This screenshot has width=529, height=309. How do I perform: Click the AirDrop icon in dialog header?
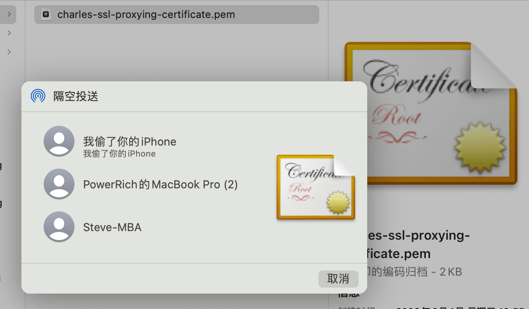(x=38, y=96)
